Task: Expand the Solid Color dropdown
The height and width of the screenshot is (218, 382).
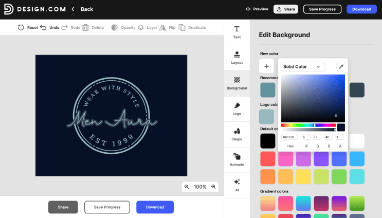Action: [x=303, y=66]
